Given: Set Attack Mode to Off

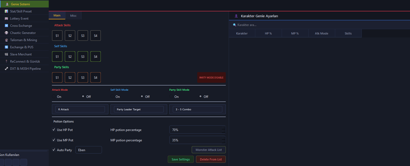Looking at the screenshot, I should [83, 97].
